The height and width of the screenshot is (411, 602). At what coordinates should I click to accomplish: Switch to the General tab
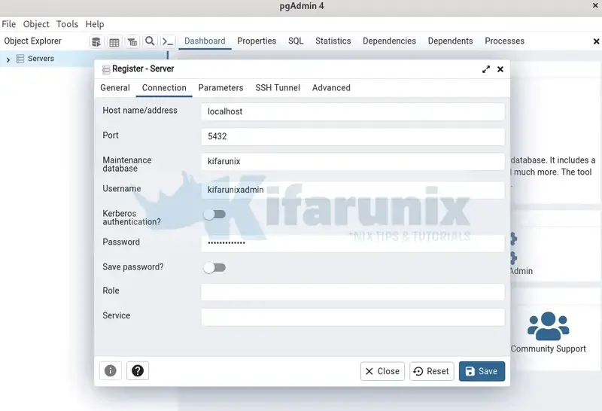coord(115,87)
